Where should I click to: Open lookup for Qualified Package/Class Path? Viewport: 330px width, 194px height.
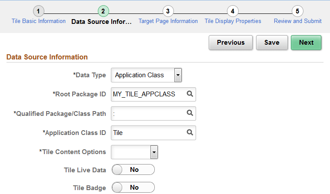point(190,113)
